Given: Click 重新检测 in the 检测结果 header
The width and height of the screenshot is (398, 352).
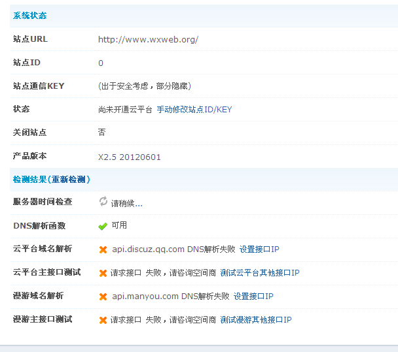Looking at the screenshot, I should pos(69,180).
